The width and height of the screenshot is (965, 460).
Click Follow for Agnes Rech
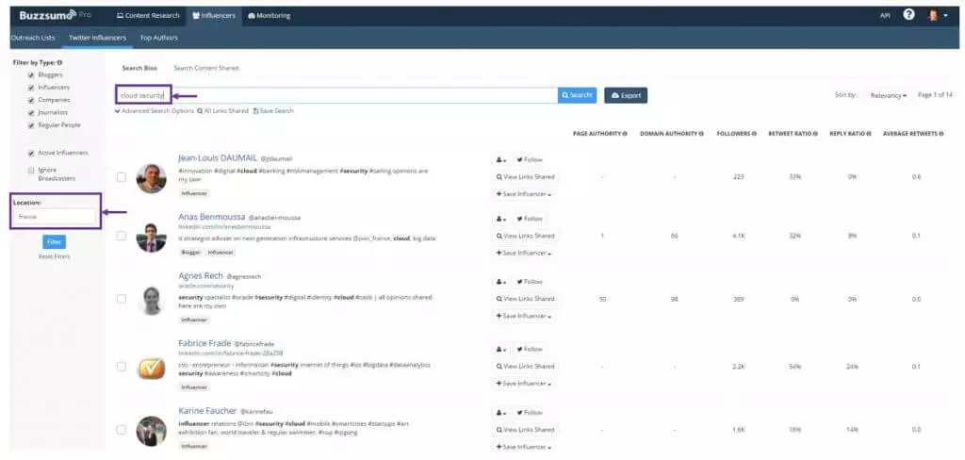[x=530, y=282]
